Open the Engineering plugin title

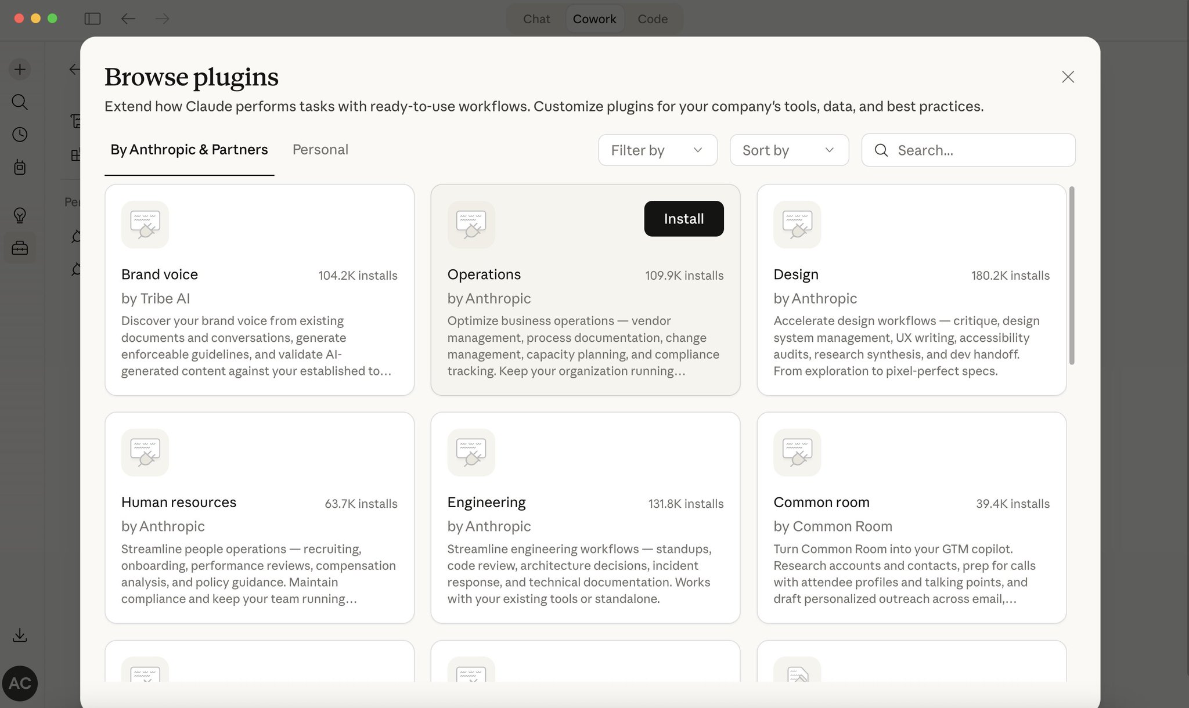pyautogui.click(x=487, y=503)
